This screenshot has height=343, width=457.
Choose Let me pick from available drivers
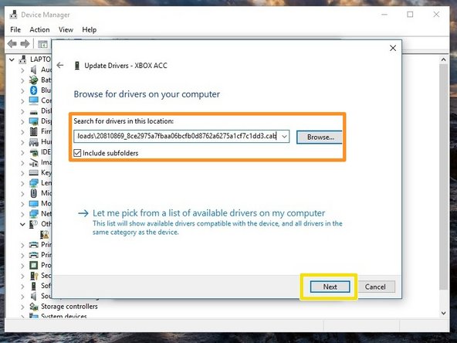(x=208, y=213)
